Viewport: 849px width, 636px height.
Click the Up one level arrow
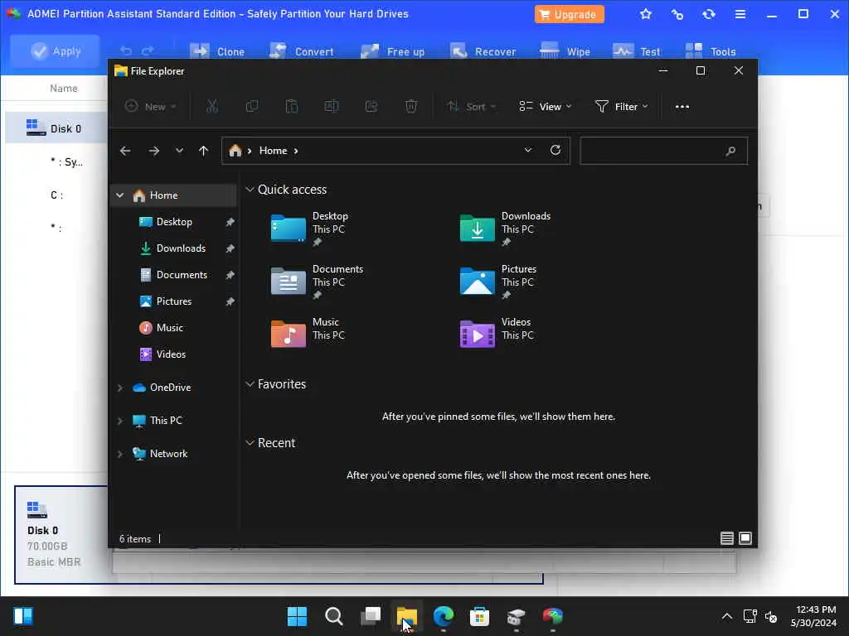pyautogui.click(x=204, y=151)
